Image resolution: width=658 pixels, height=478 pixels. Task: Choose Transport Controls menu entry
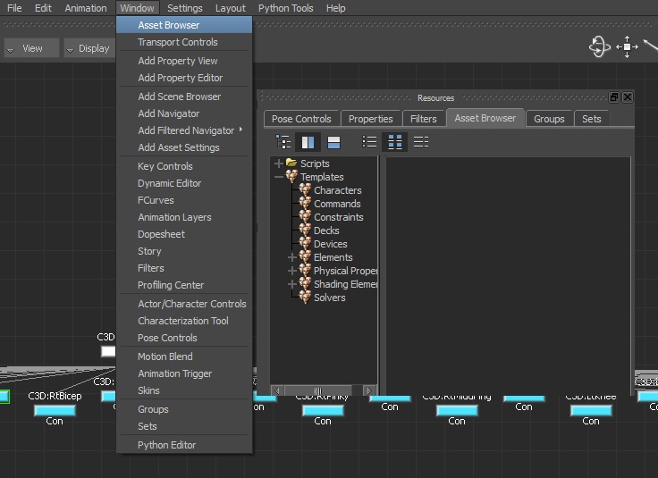point(184,42)
